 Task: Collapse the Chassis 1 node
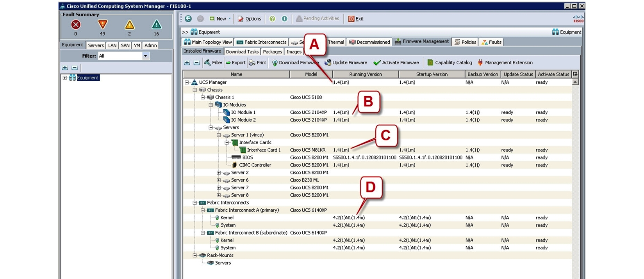[x=203, y=97]
